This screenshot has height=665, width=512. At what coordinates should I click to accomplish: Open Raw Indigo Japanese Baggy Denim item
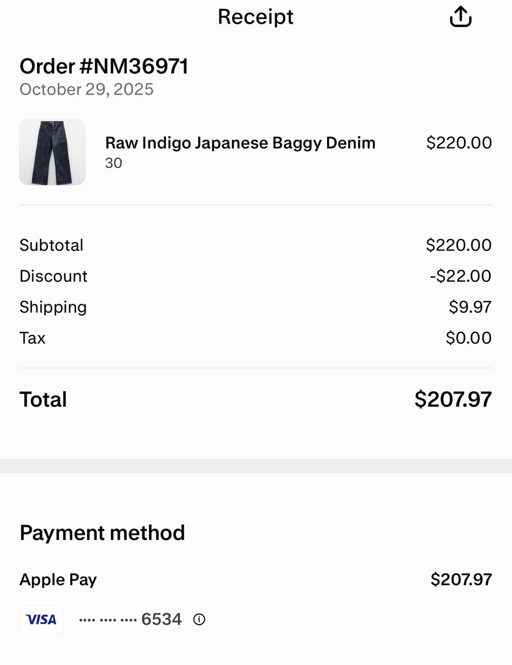240,143
